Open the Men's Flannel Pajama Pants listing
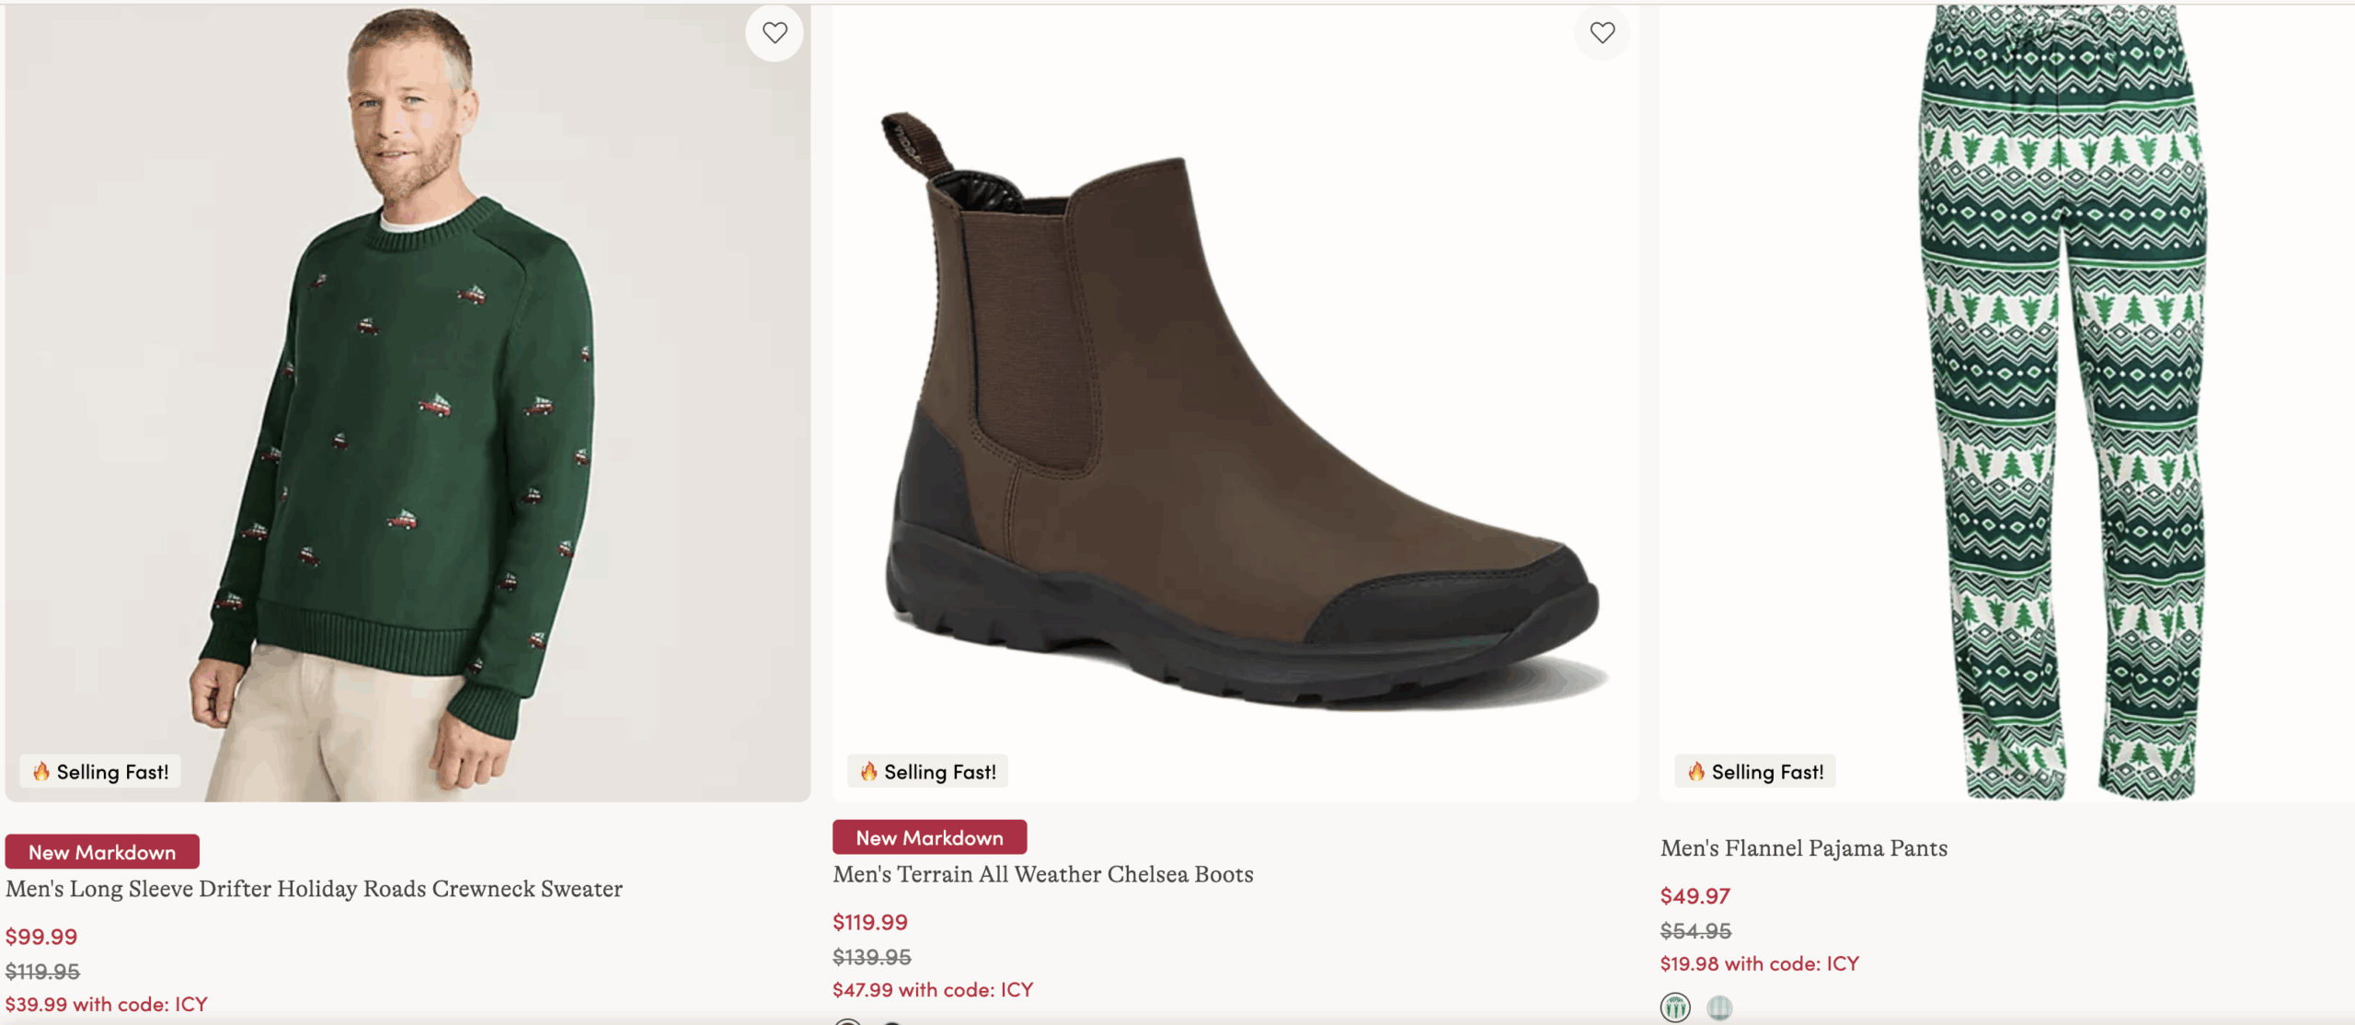Image resolution: width=2355 pixels, height=1025 pixels. pyautogui.click(x=1803, y=847)
